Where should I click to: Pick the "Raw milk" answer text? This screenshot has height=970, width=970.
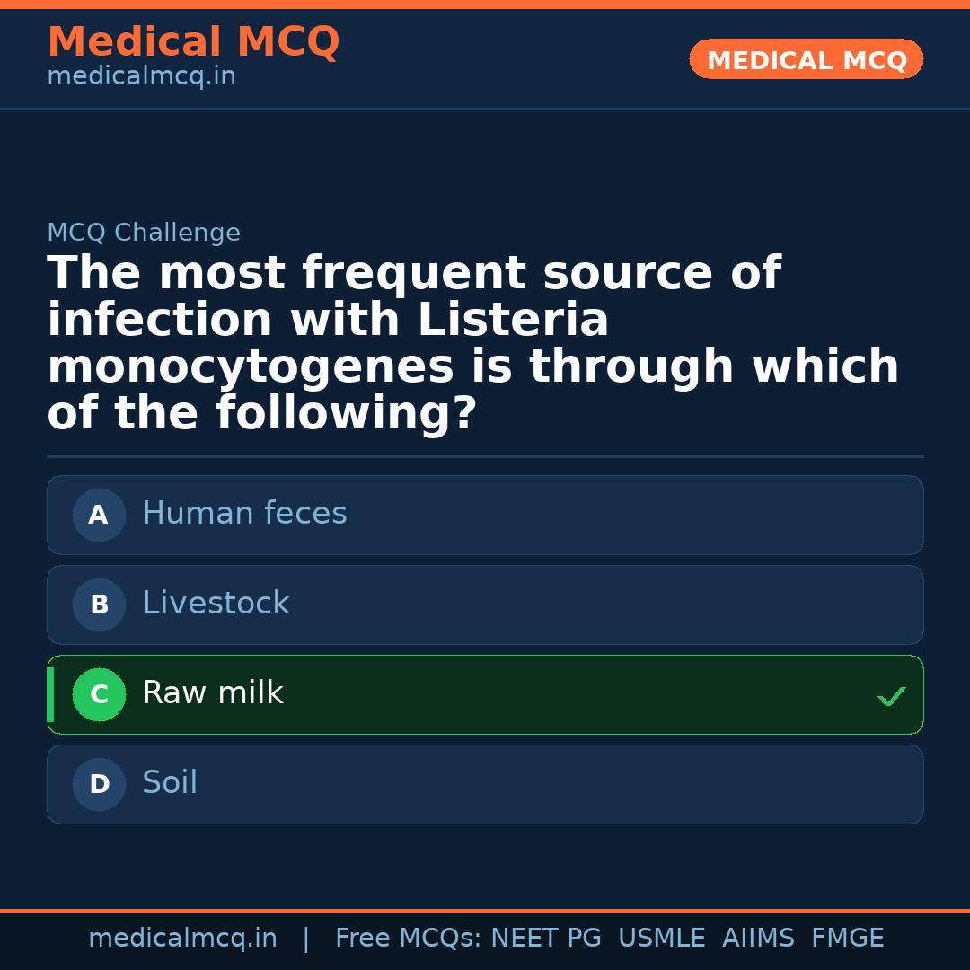coord(213,693)
